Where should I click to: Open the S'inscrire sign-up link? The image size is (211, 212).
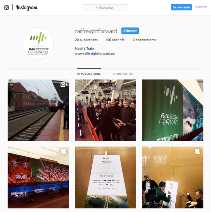pyautogui.click(x=201, y=7)
